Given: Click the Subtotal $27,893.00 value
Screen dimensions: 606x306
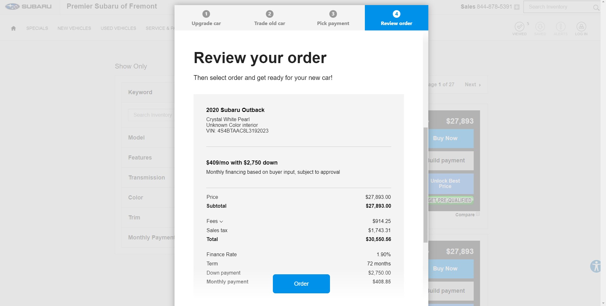Looking at the screenshot, I should 378,206.
